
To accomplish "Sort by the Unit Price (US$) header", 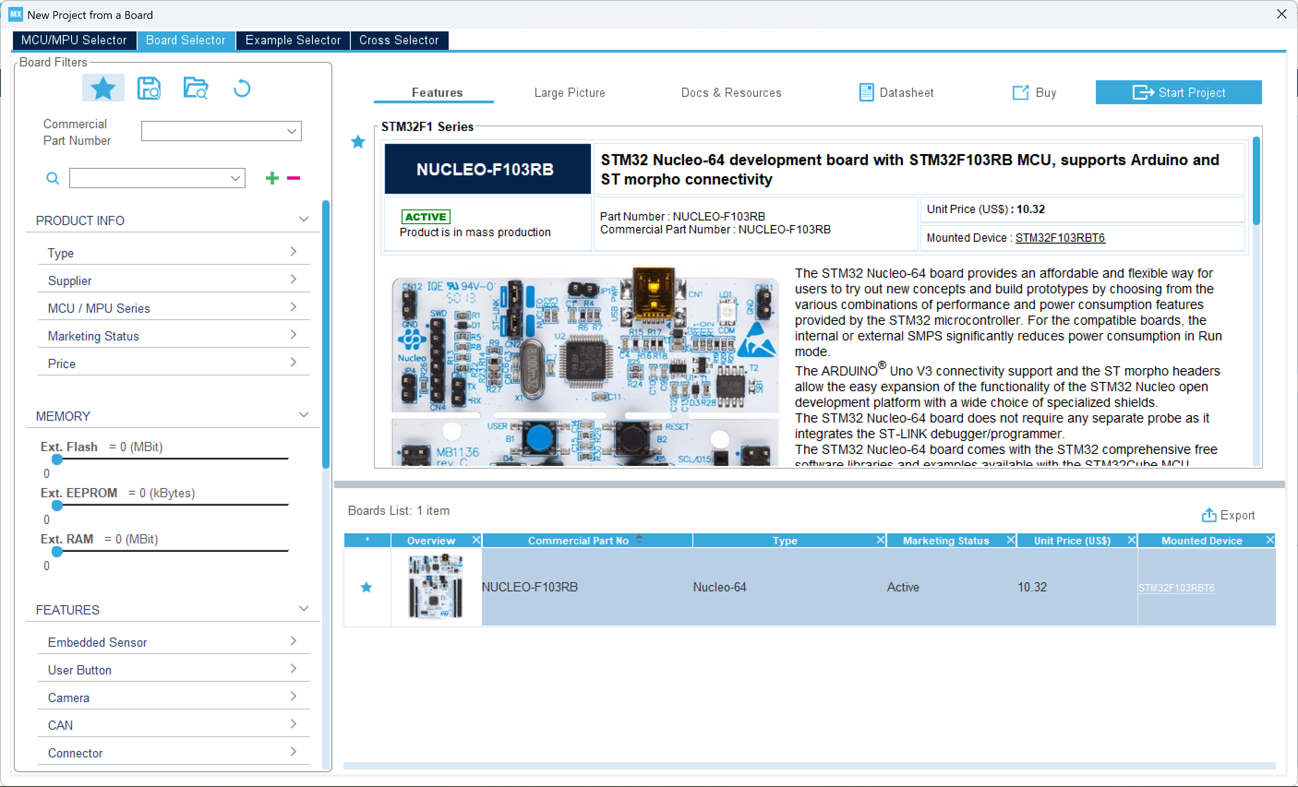I will click(1072, 540).
